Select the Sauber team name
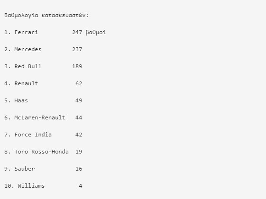This screenshot has width=266, height=199. 25,169
